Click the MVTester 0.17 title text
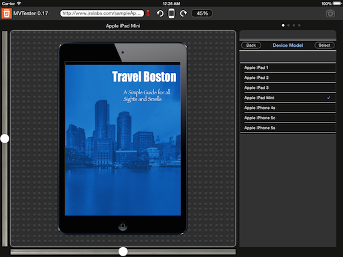Screen dimensions: 343x257 (x=31, y=13)
